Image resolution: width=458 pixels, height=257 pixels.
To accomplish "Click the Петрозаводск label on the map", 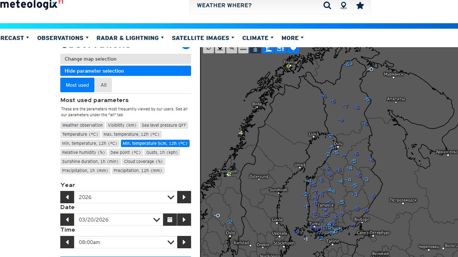I will [403, 200].
